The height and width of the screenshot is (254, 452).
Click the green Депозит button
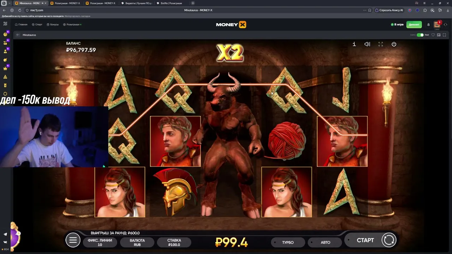(414, 25)
